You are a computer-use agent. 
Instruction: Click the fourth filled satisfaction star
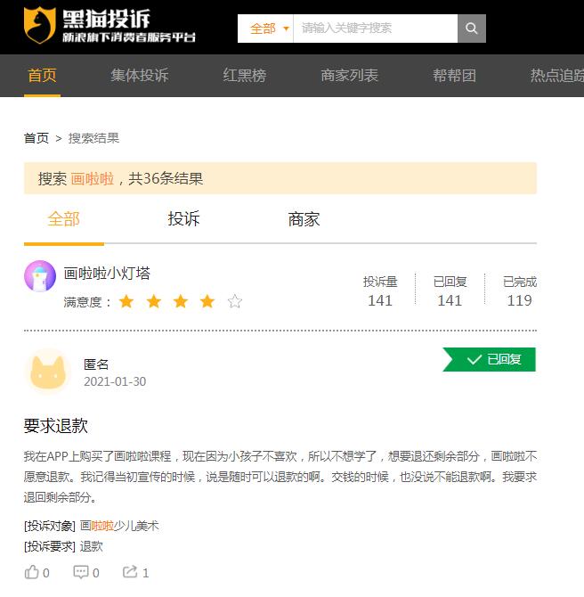207,301
